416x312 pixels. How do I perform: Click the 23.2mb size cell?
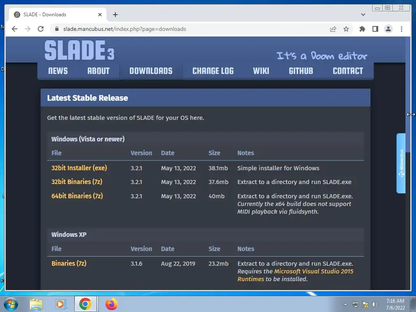(x=218, y=264)
